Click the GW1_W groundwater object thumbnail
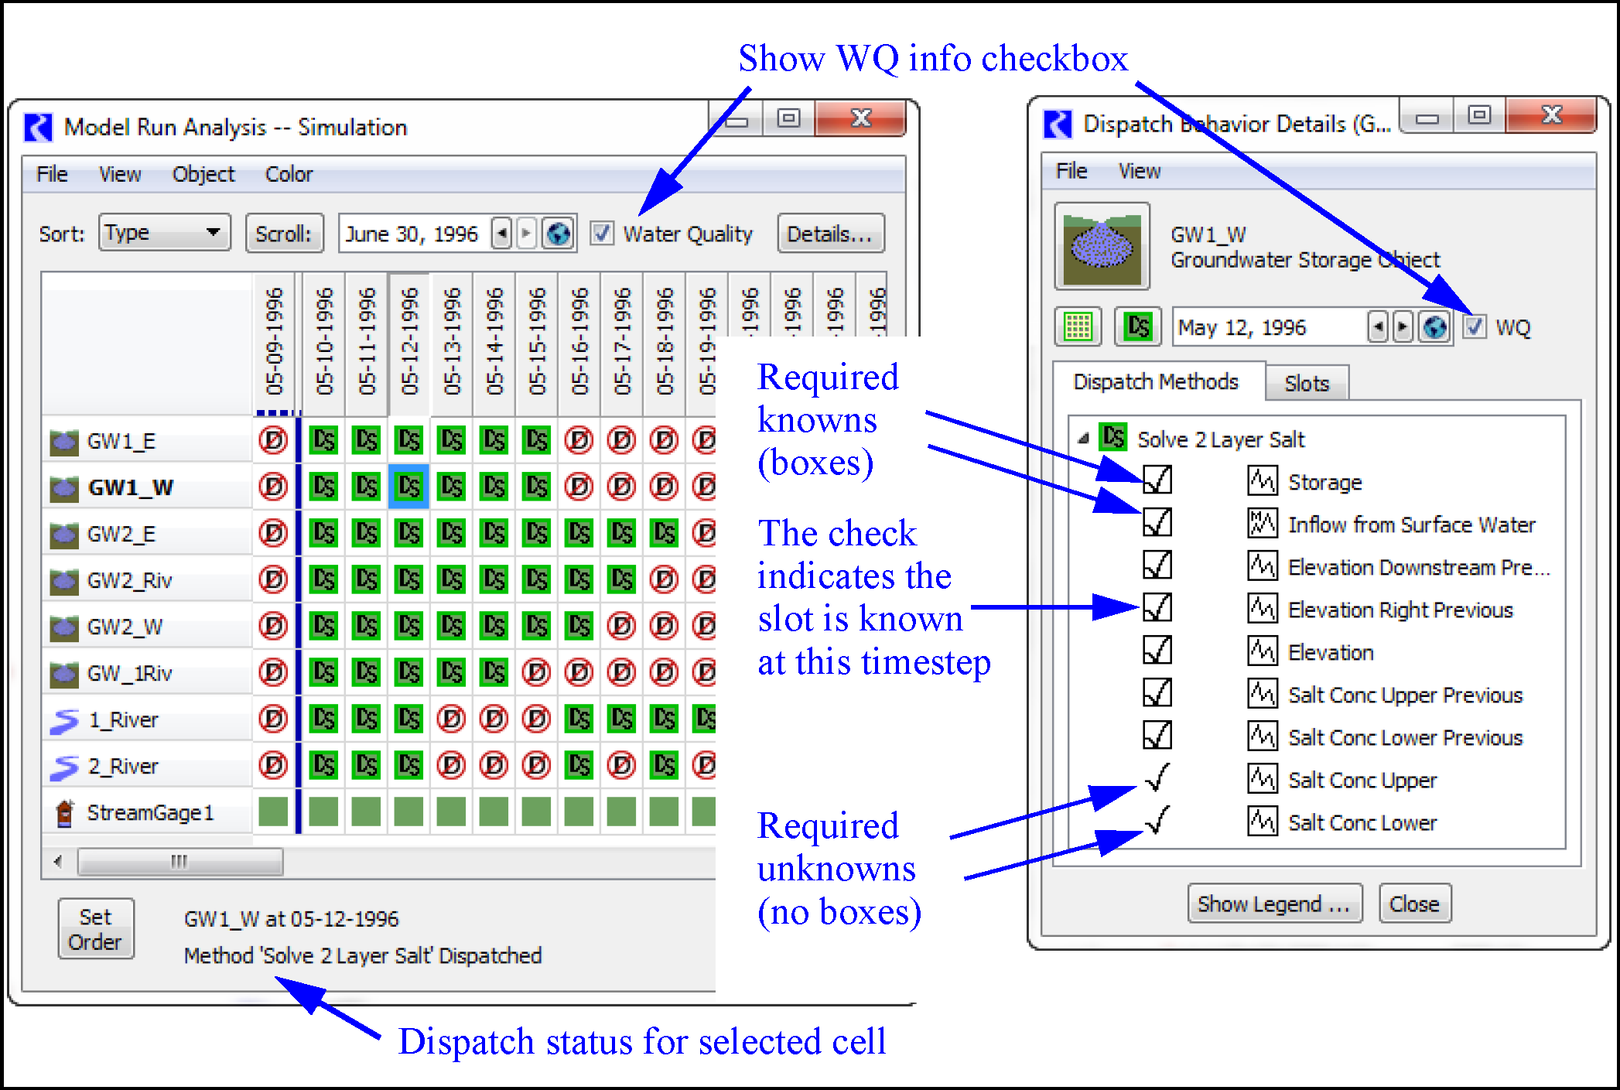1620x1090 pixels. 1102,247
